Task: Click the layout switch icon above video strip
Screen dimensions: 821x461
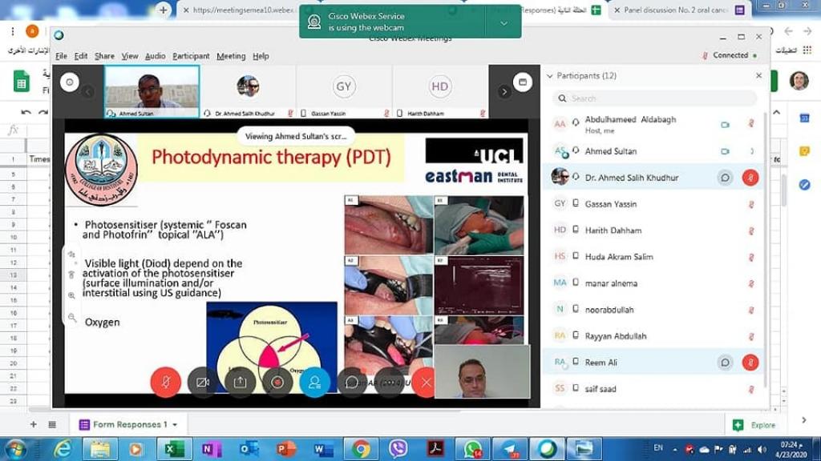Action: 522,82
